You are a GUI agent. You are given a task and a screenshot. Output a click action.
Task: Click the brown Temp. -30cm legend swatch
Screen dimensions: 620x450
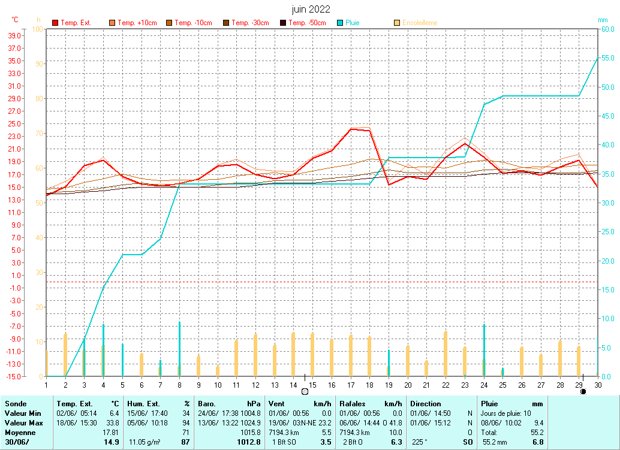226,23
